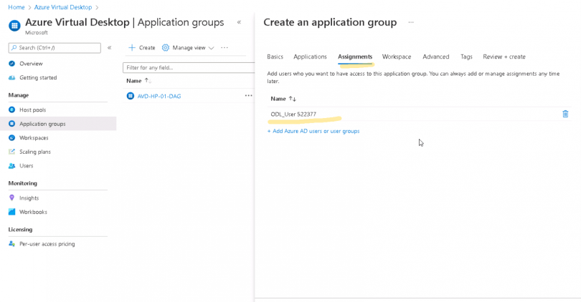
Task: Click the Host pools icon
Action: [12, 109]
